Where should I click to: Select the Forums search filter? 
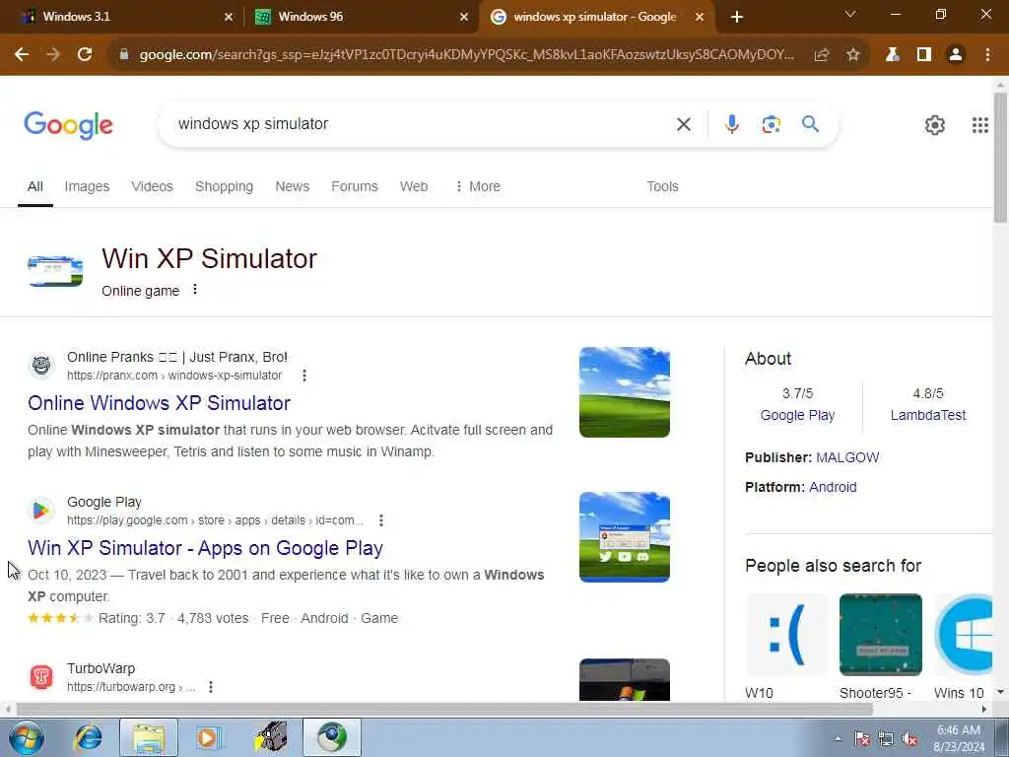point(355,186)
